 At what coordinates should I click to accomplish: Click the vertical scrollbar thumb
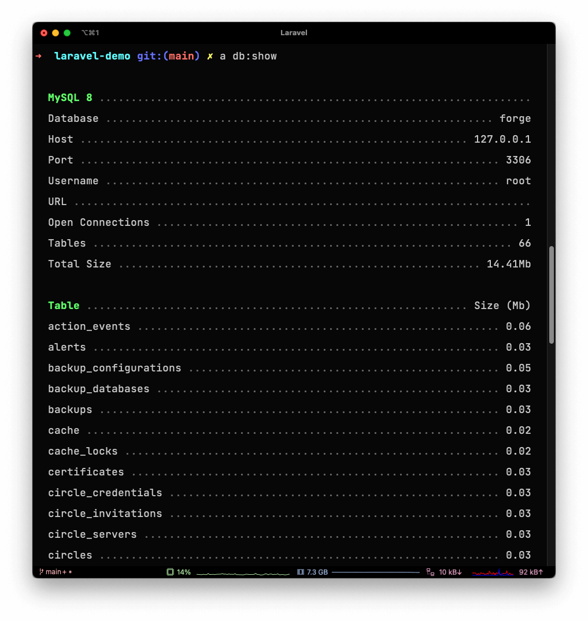(x=551, y=295)
